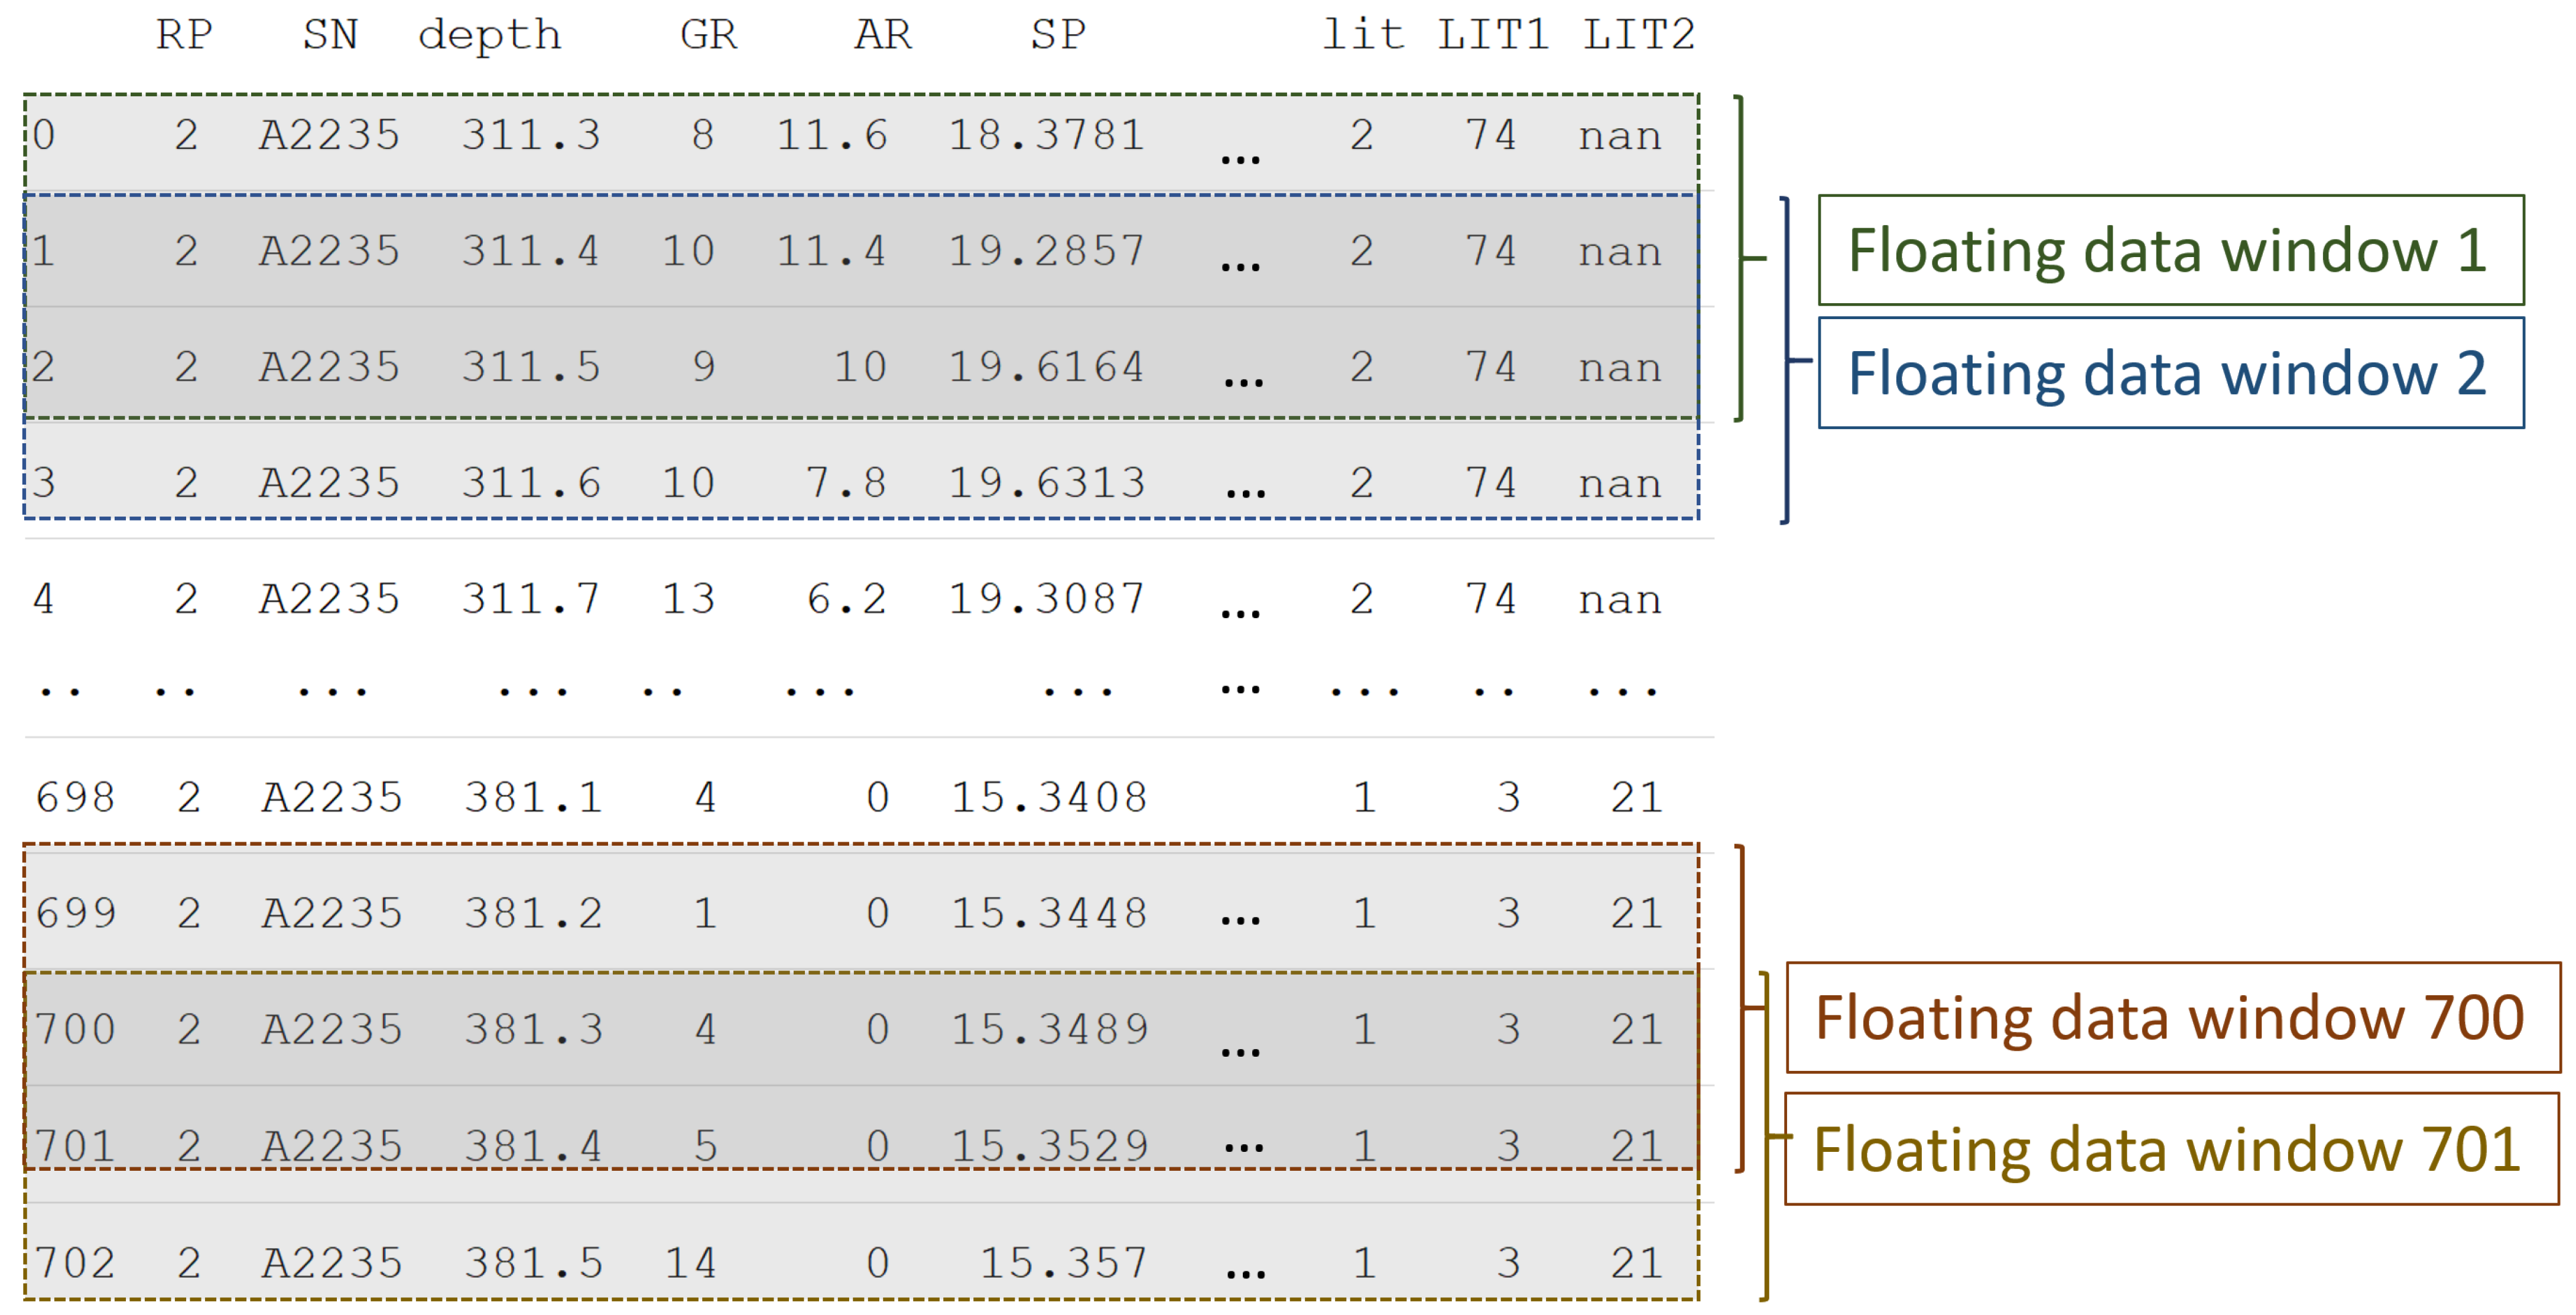Screen dimensions: 2576x1315
Task: Select the LIT1 column header
Action: (1493, 35)
